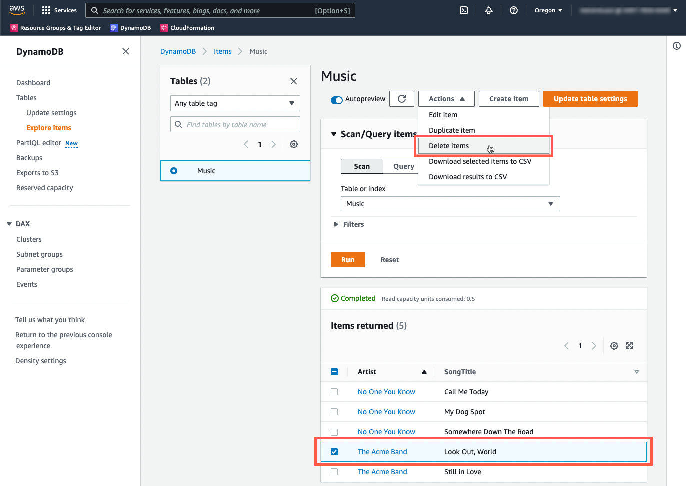Viewport: 686px width, 486px height.
Task: Open items table preferences gear
Action: click(x=614, y=346)
